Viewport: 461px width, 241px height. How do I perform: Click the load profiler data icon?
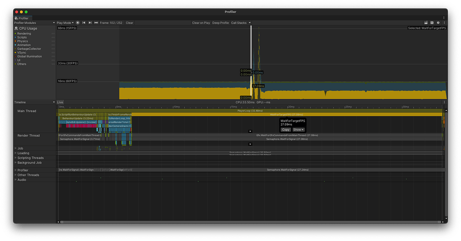[x=426, y=23]
